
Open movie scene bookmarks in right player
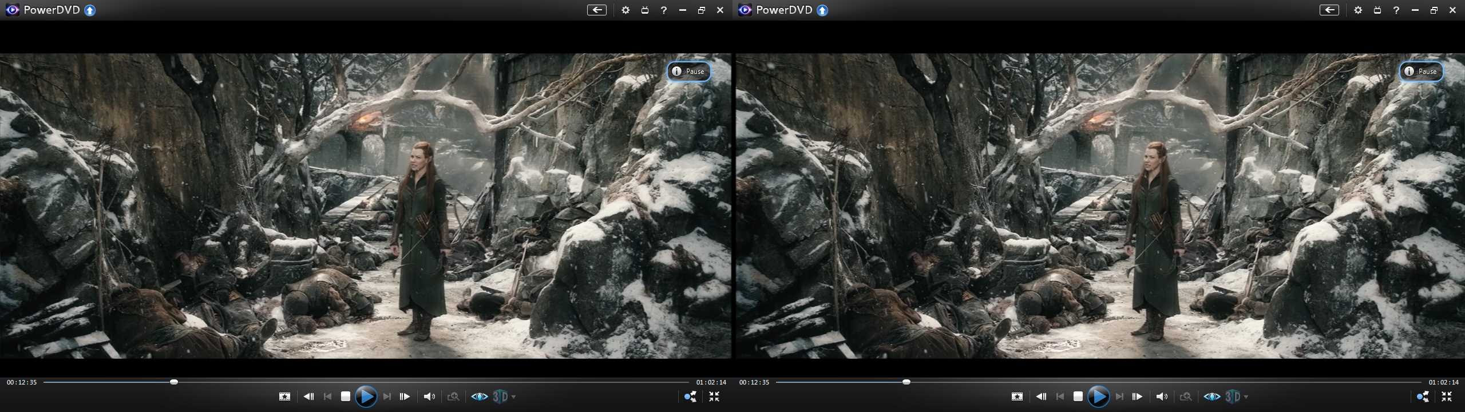coord(1017,397)
